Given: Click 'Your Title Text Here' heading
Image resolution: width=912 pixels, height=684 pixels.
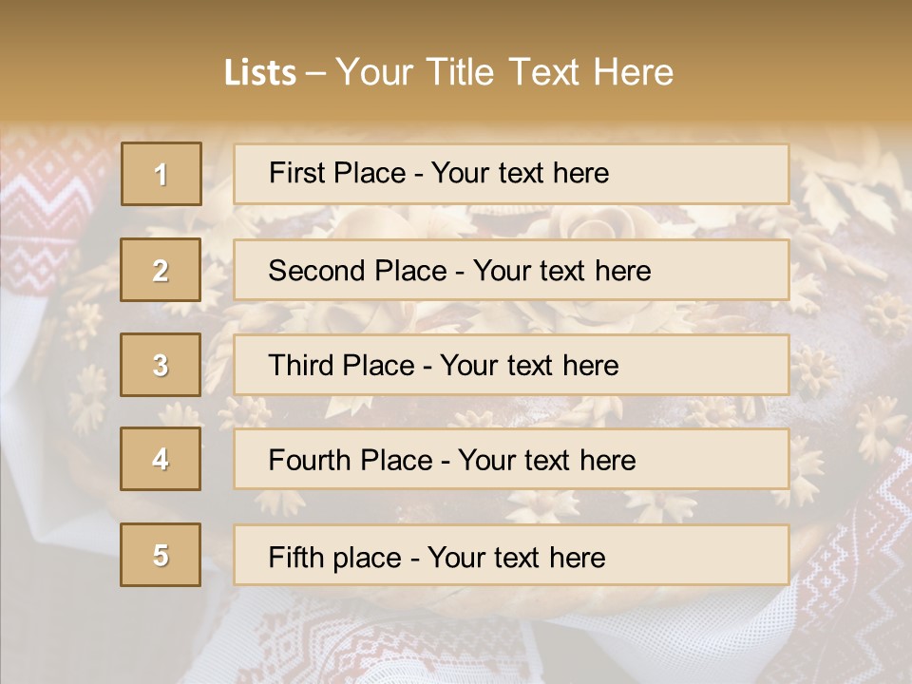Looking at the screenshot, I should (504, 72).
